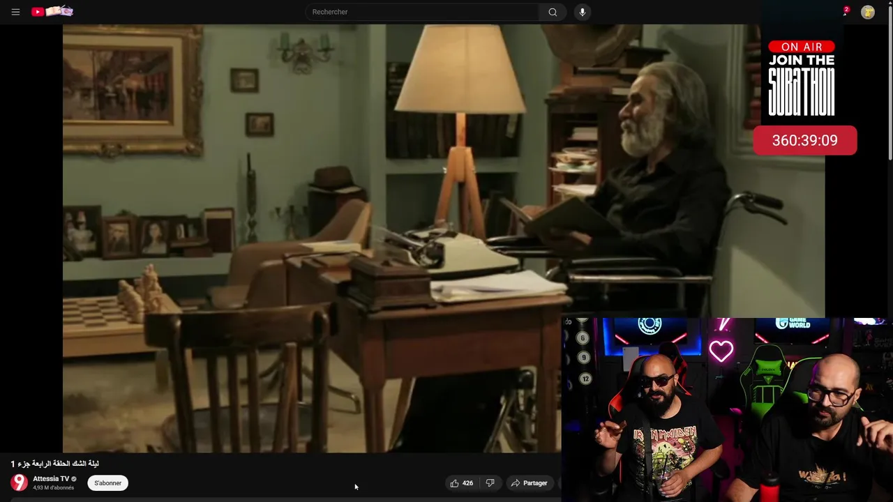Like the video with thumbs-up
This screenshot has height=502, width=893.
click(x=462, y=483)
